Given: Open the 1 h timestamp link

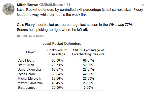Looking at the screenshot, I should 69,5.
